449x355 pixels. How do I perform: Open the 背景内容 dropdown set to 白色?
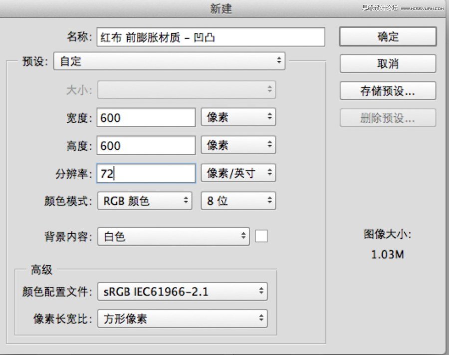[174, 236]
